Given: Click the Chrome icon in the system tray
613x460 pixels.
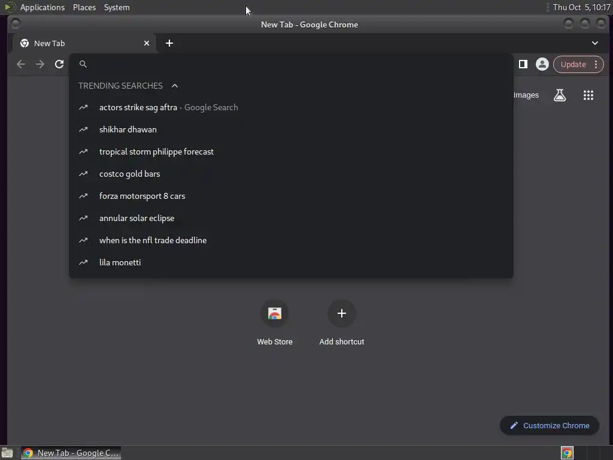Looking at the screenshot, I should pyautogui.click(x=567, y=453).
